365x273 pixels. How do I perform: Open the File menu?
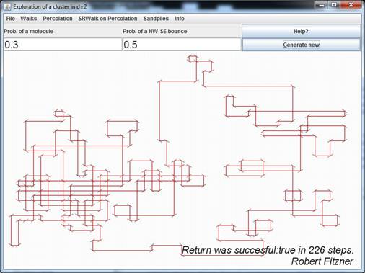(10, 19)
